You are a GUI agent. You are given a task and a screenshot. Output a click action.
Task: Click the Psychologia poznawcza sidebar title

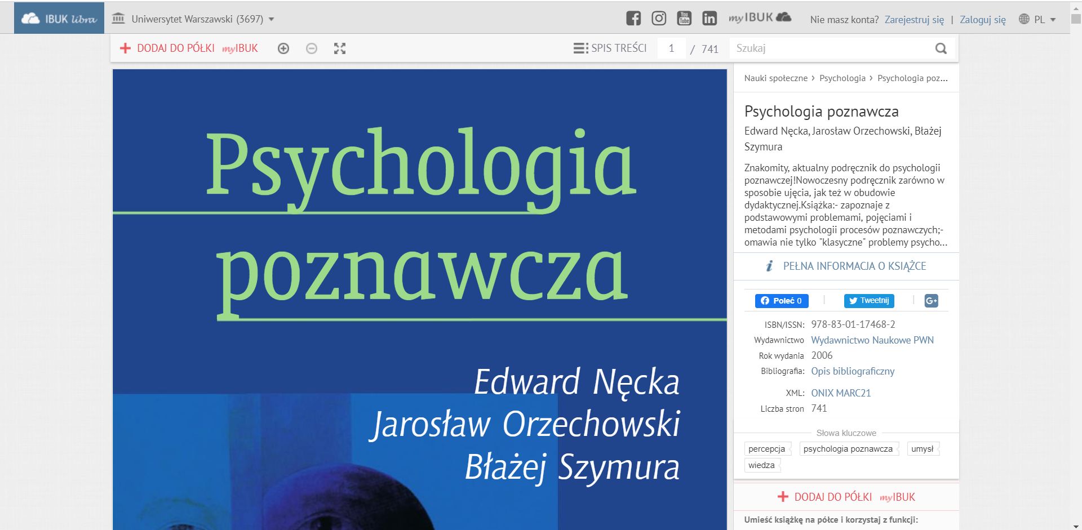pyautogui.click(x=822, y=112)
